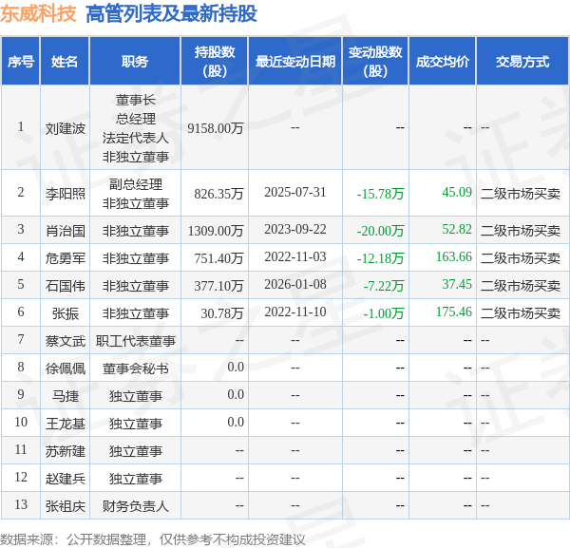Click the average price 52.82
Viewport: 570px width, 548px height.
click(457, 229)
